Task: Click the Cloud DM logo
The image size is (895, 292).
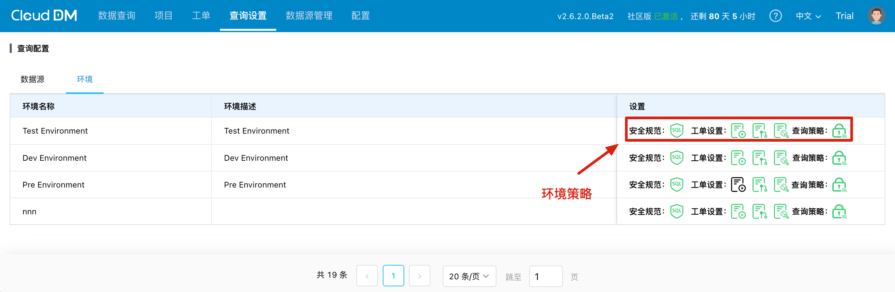Action: [44, 16]
